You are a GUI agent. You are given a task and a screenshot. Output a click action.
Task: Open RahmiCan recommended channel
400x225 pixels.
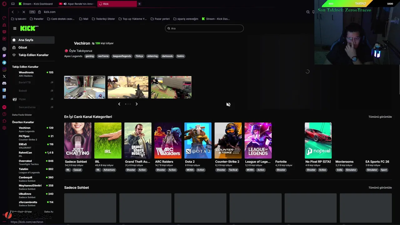tap(32, 154)
